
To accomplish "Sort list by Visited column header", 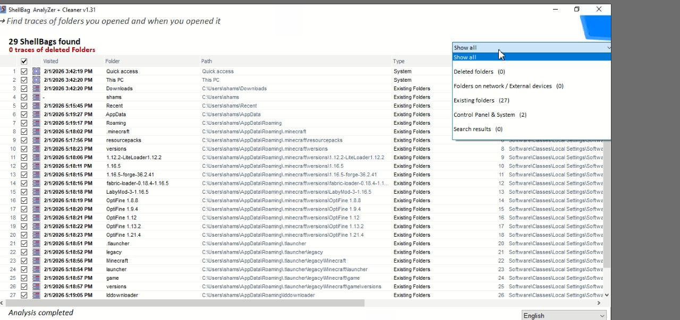I will click(x=50, y=62).
